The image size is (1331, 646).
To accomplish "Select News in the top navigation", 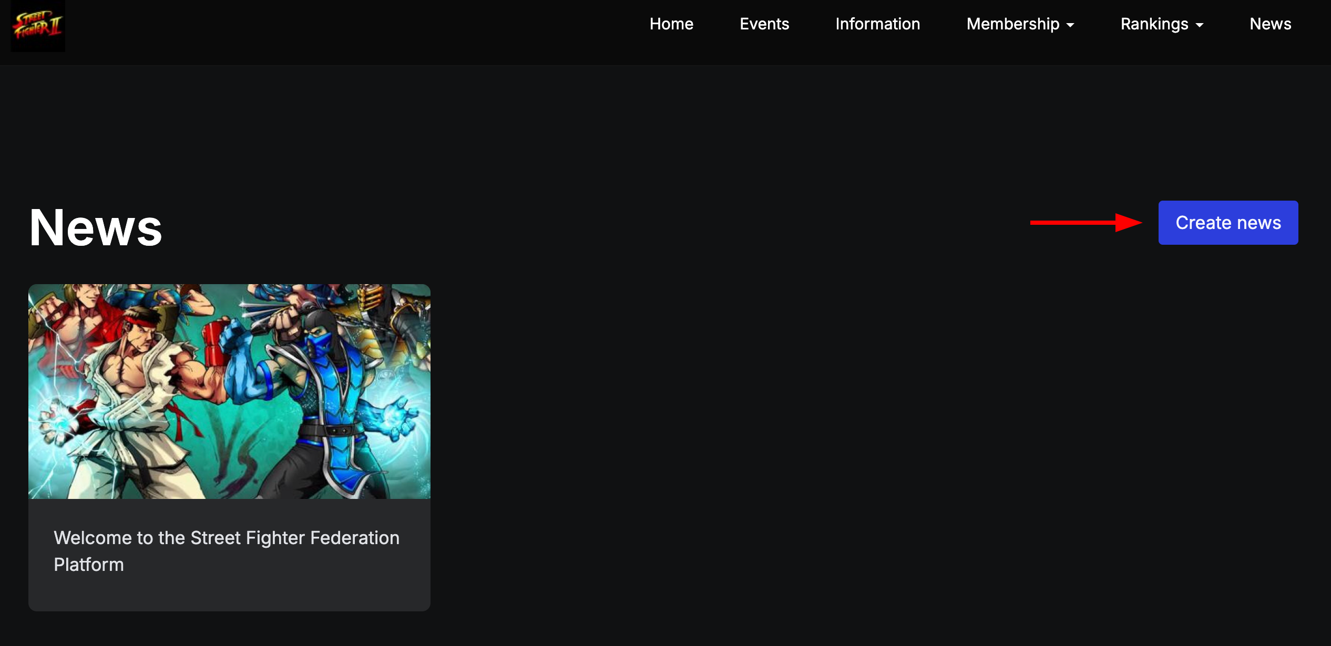I will [1270, 24].
